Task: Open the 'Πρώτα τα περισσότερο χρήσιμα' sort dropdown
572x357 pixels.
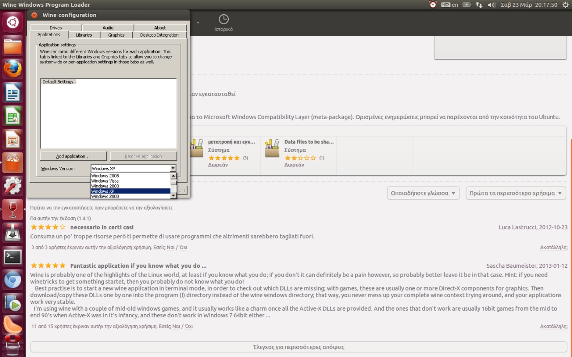Action: [x=516, y=193]
